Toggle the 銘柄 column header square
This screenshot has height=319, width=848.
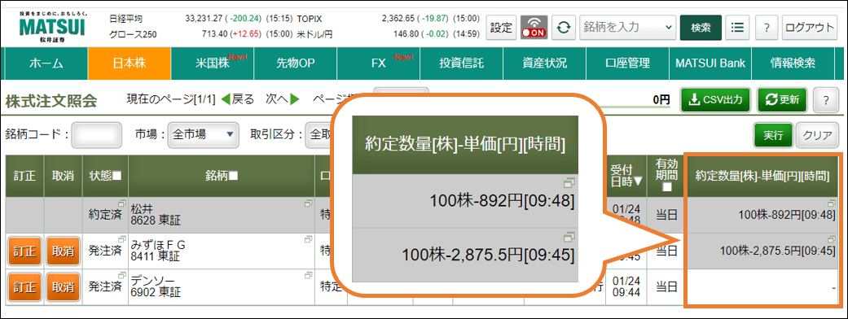234,175
